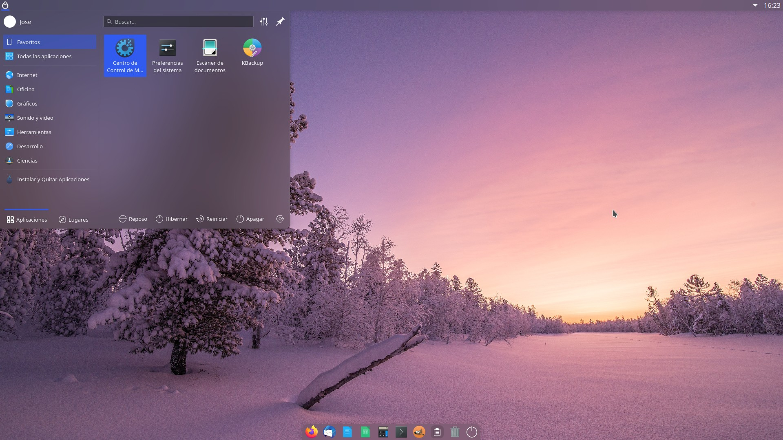Open the KCalc calculator from the taskbar
Screen dimensions: 783x440
pyautogui.click(x=383, y=432)
